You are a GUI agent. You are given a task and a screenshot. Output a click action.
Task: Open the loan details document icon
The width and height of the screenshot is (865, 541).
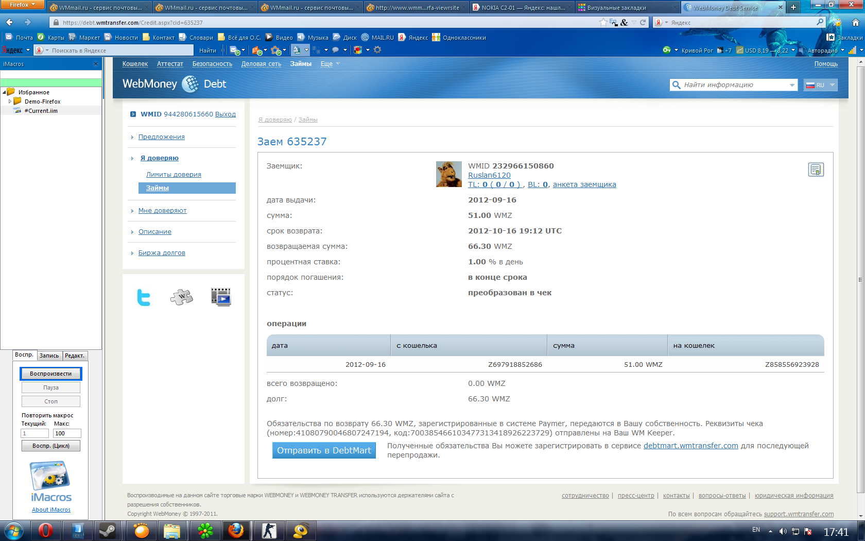pos(816,170)
